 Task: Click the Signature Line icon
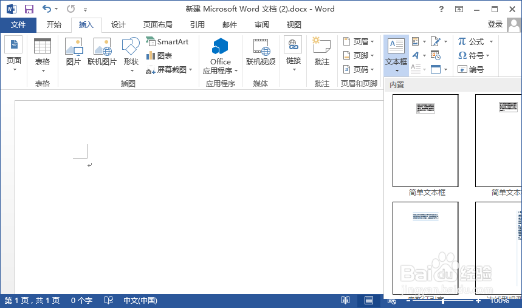tap(436, 42)
